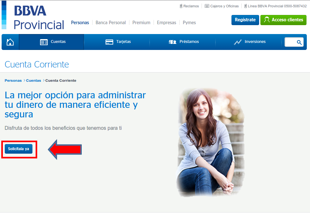This screenshot has width=310, height=216.
Task: Open the Reclamos link
Action: pyautogui.click(x=191, y=6)
